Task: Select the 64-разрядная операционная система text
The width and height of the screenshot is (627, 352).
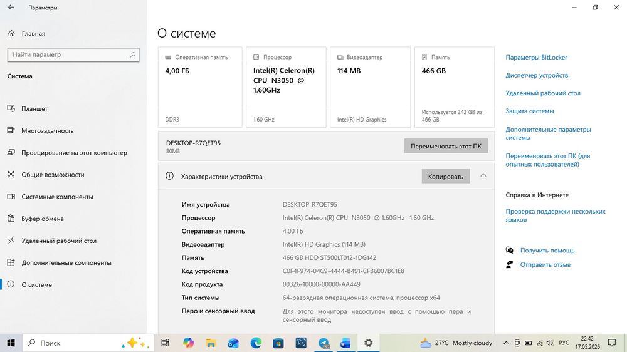Action: [x=339, y=298]
